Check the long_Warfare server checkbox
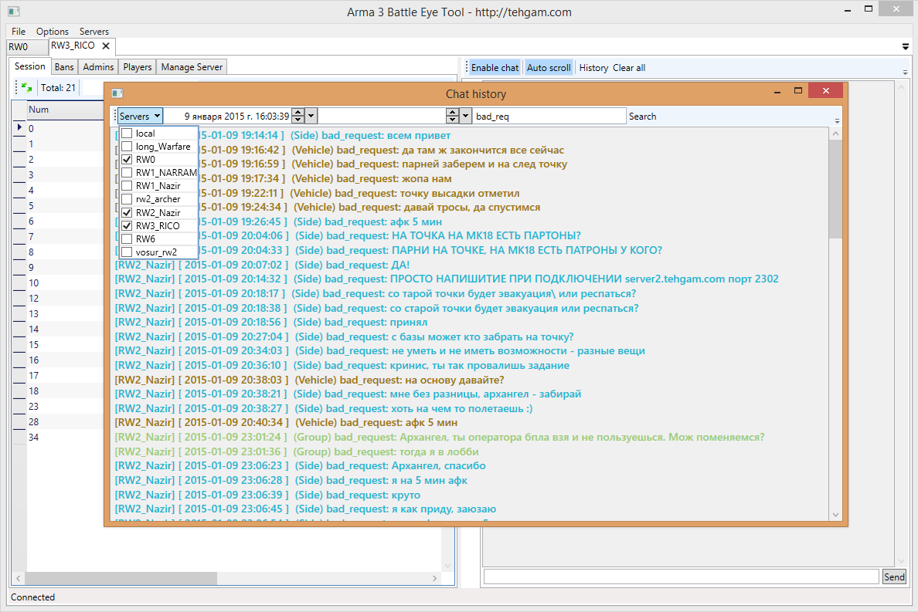 (x=127, y=146)
